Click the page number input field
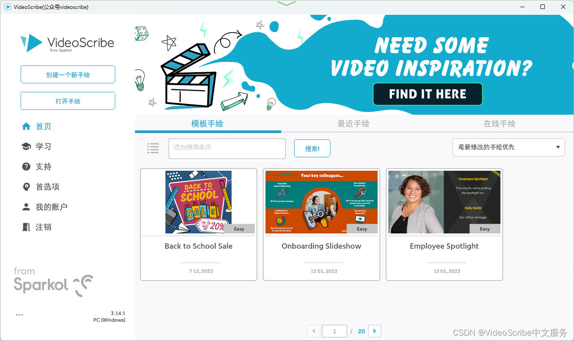Viewport: 574px width, 341px height. click(x=335, y=331)
